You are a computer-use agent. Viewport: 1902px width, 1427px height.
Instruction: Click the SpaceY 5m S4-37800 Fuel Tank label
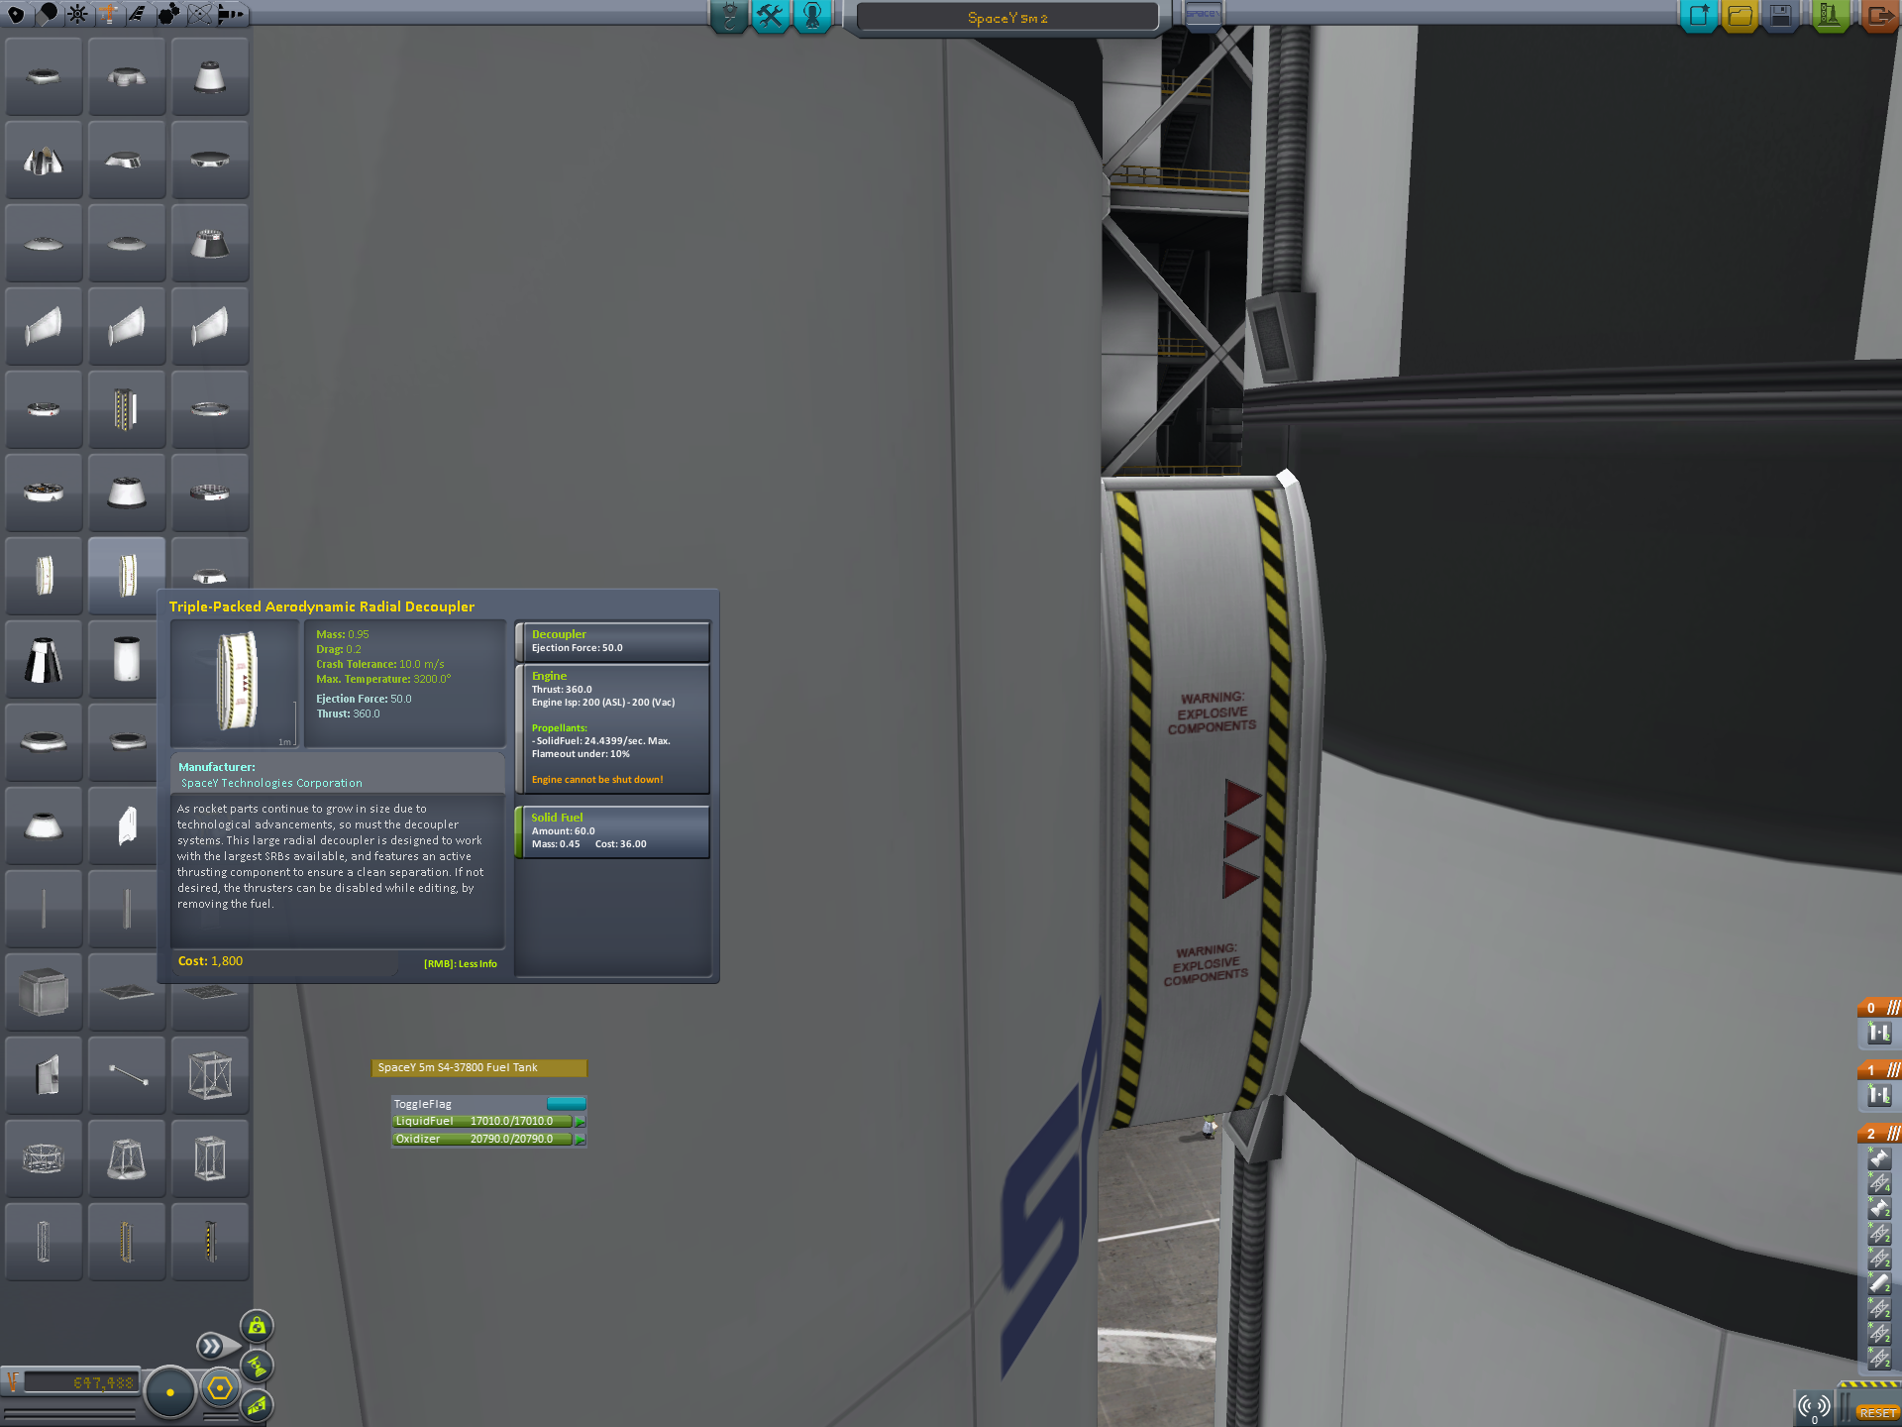479,1067
